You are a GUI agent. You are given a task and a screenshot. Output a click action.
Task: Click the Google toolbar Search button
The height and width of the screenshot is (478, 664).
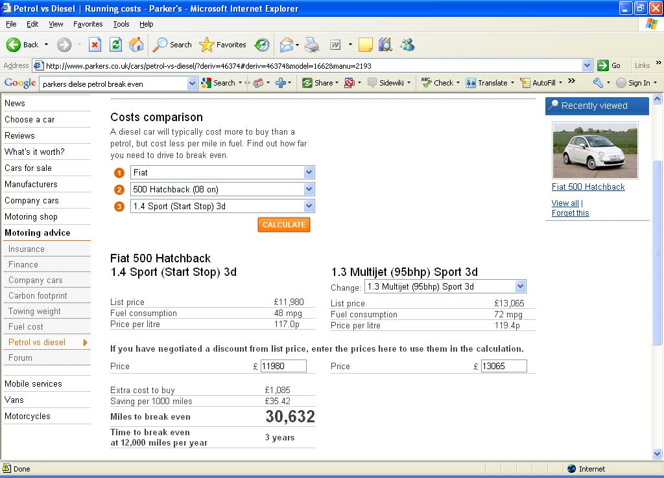(x=219, y=83)
